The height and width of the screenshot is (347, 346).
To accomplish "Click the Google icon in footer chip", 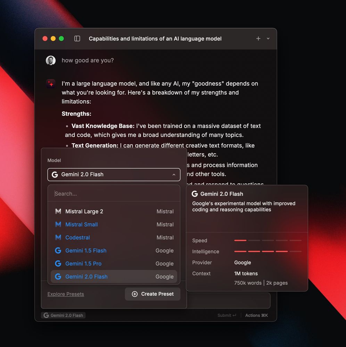I will [x=46, y=315].
